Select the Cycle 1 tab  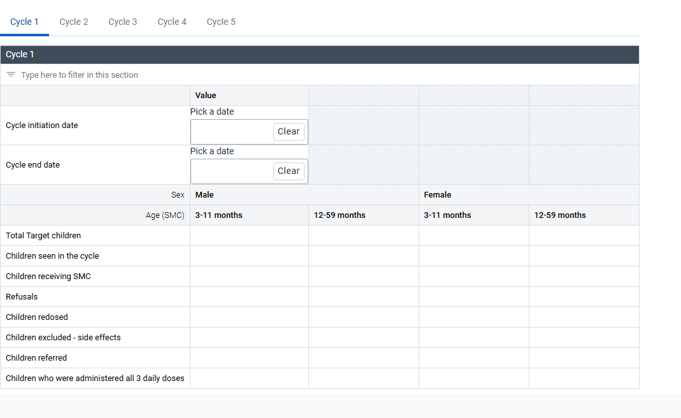[x=24, y=22]
